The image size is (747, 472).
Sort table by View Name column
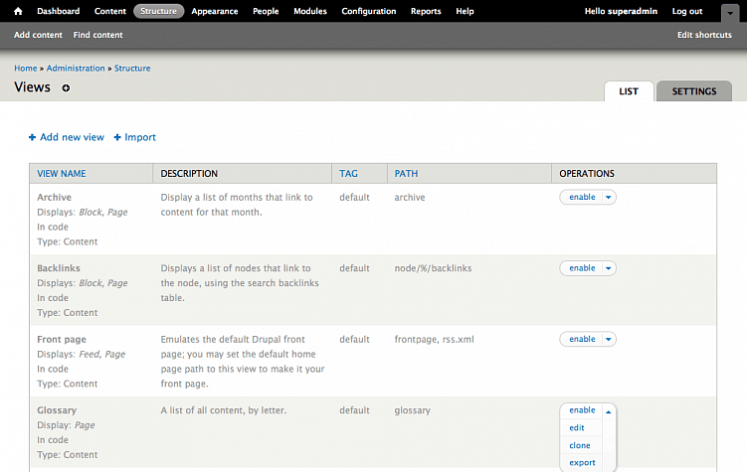(x=62, y=173)
